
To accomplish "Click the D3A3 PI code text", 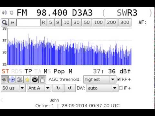I will tap(82, 13).
